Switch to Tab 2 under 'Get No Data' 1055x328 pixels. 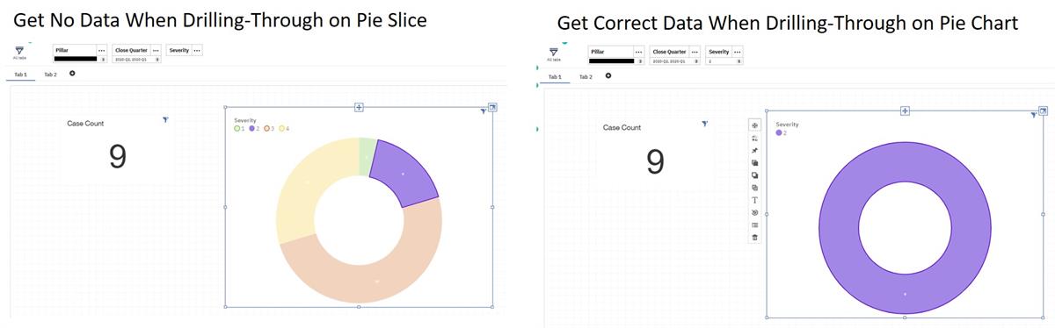(x=50, y=75)
